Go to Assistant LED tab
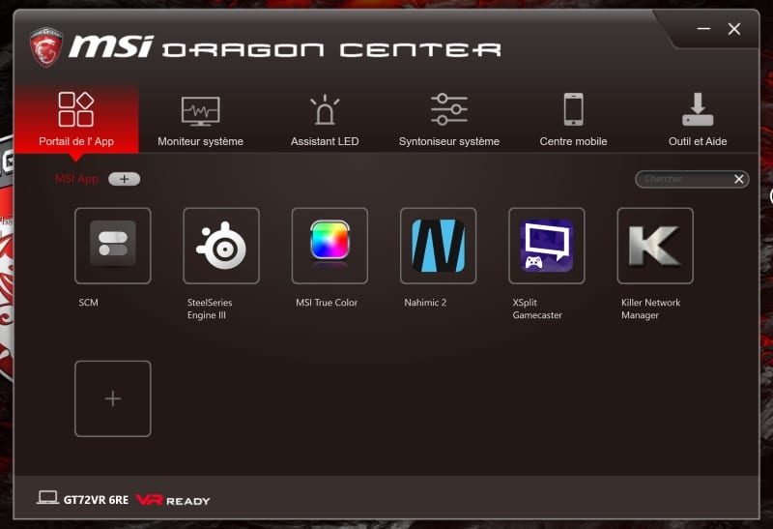The width and height of the screenshot is (773, 529). coord(325,118)
